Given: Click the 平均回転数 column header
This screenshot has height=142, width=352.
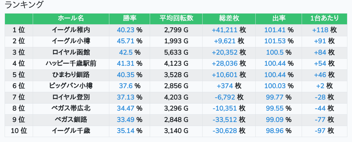Looking at the screenshot, I should pyautogui.click(x=176, y=18).
